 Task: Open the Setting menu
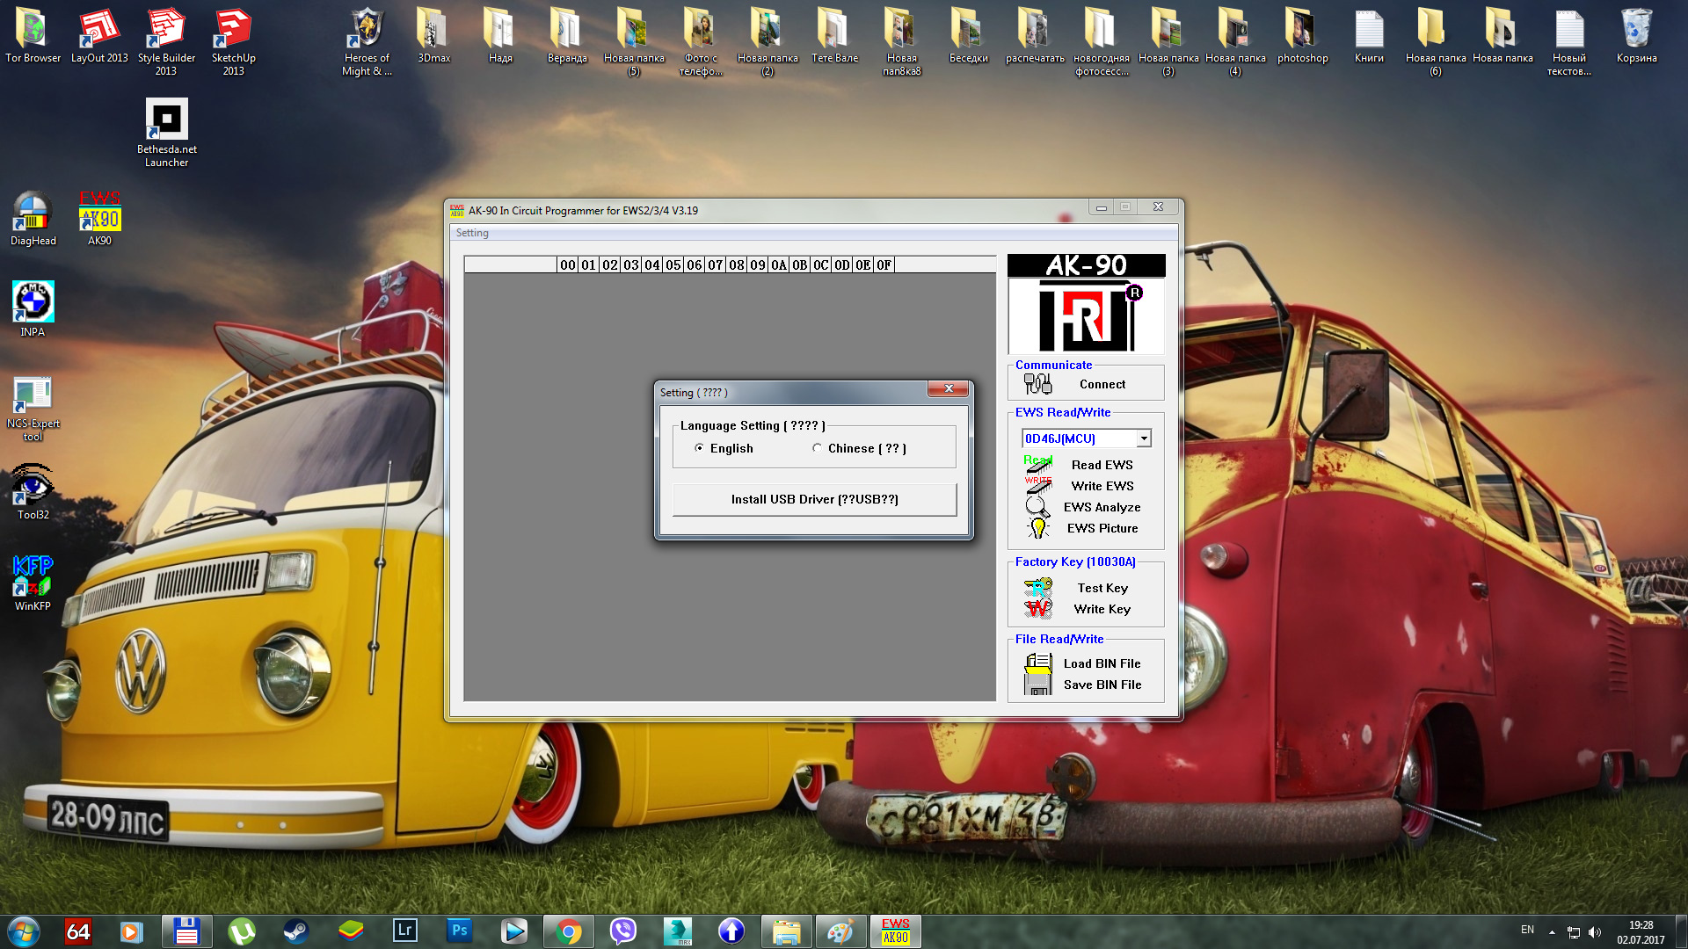472,233
